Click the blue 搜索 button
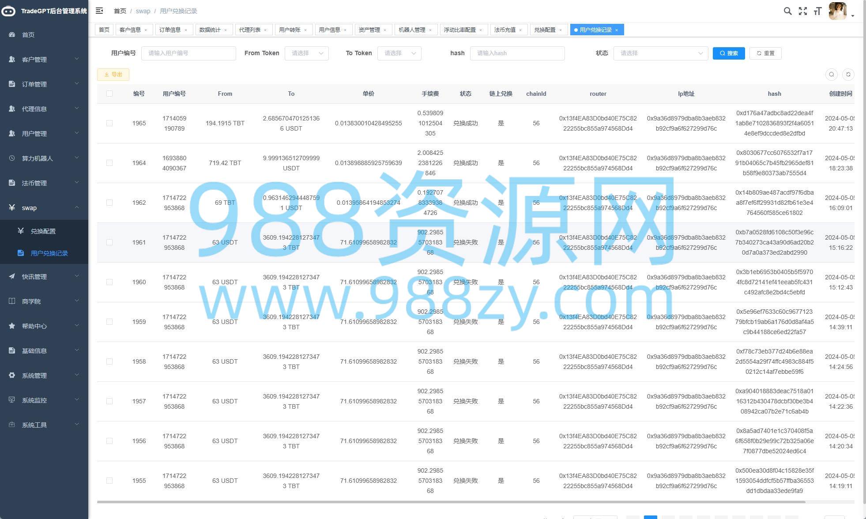866x519 pixels. point(729,53)
